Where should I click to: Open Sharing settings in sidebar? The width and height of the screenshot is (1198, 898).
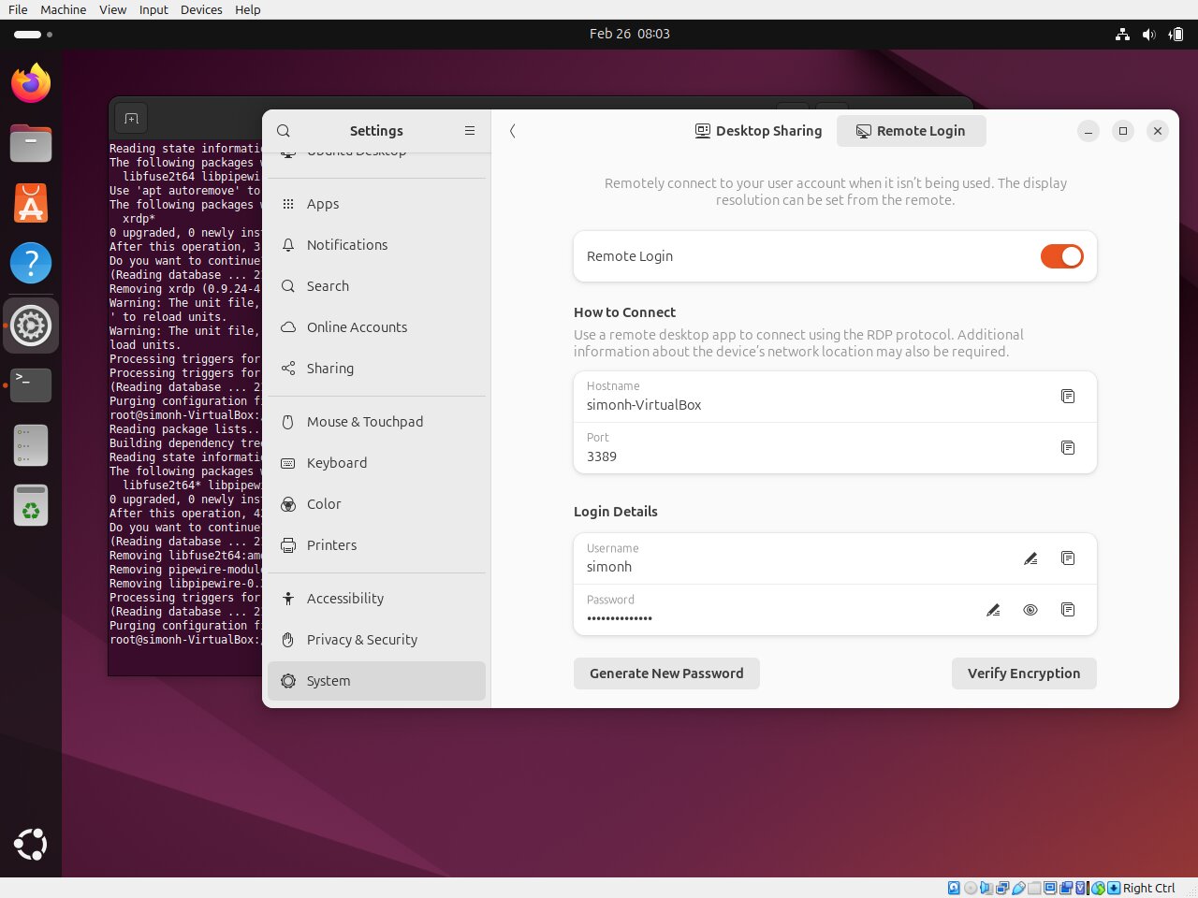376,369
